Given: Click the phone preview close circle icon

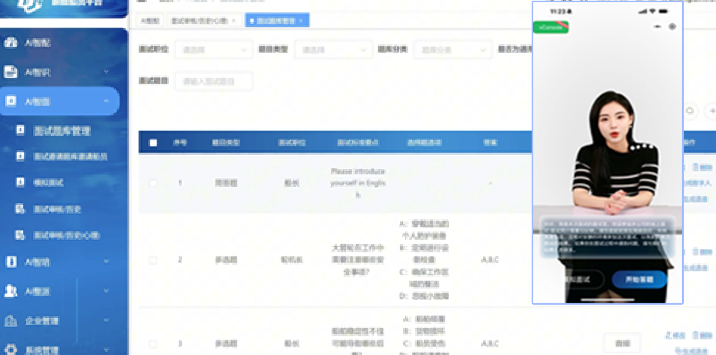Looking at the screenshot, I should coord(672,27).
